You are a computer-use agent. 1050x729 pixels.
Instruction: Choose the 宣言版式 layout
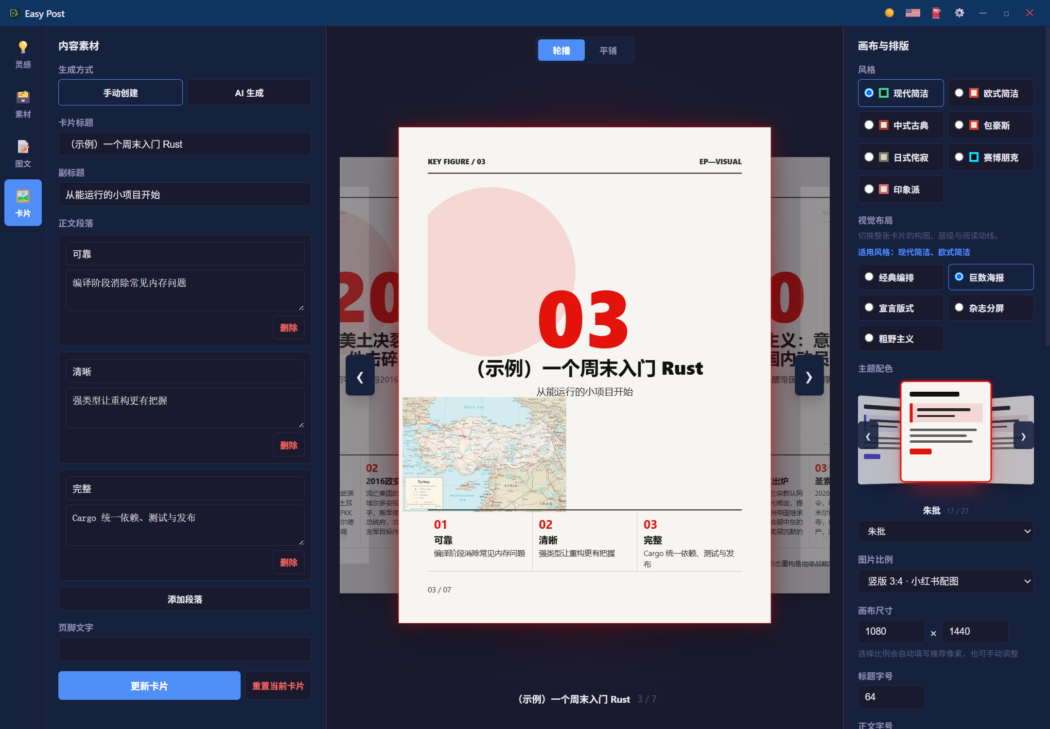click(901, 308)
